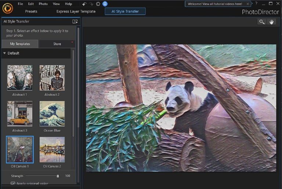Click the panel icon in AI Style Transfer header

(75, 22)
